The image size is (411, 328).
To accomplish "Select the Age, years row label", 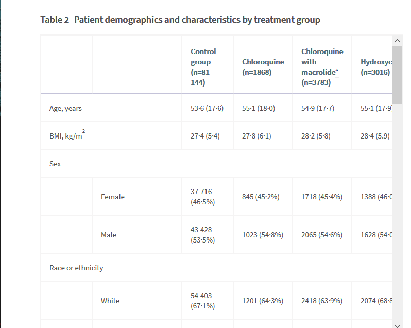I will click(65, 109).
